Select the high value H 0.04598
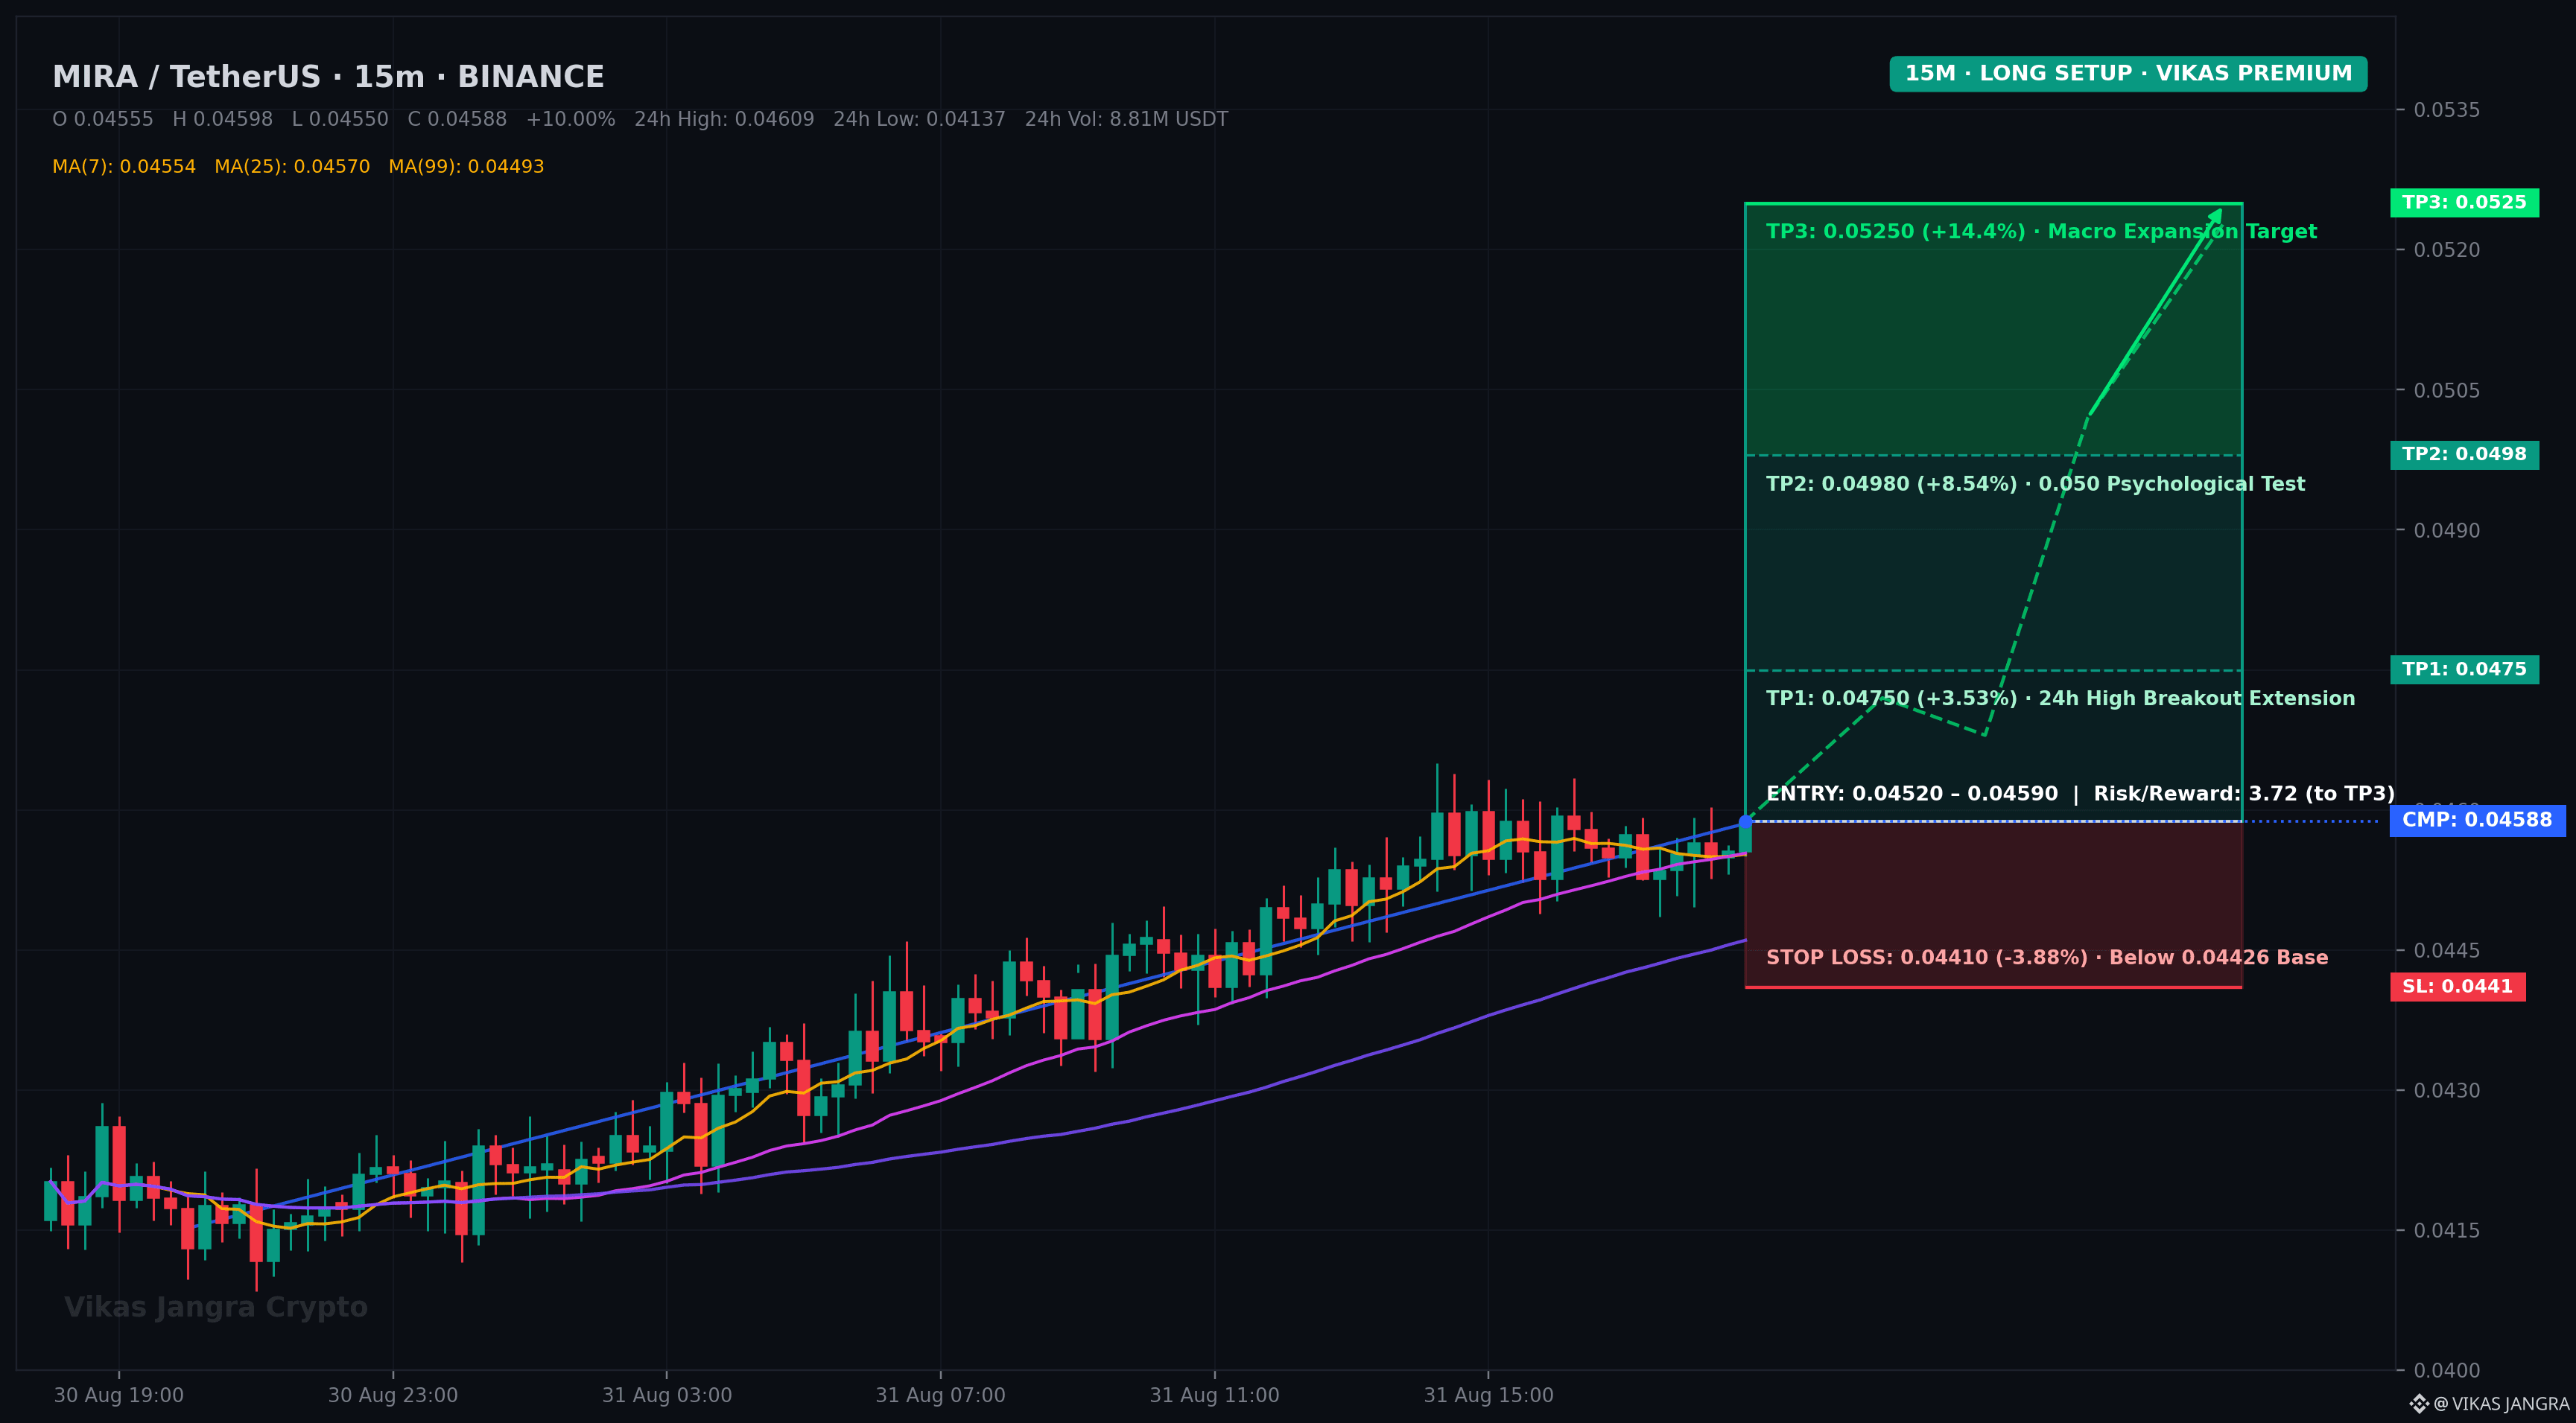 point(223,120)
